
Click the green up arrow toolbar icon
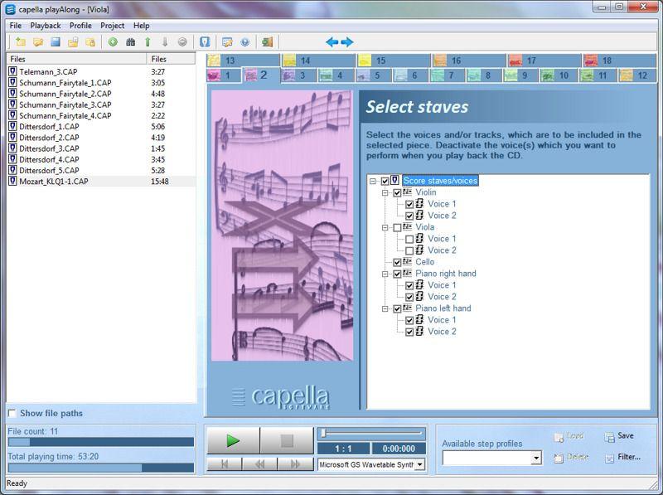tap(148, 42)
